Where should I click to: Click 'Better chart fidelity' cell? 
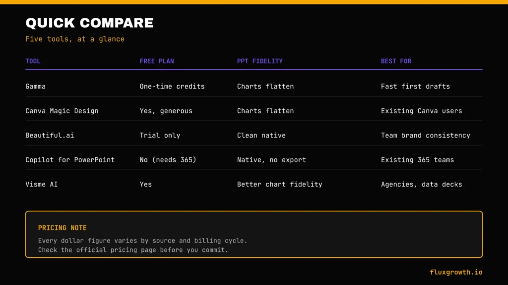280,184
